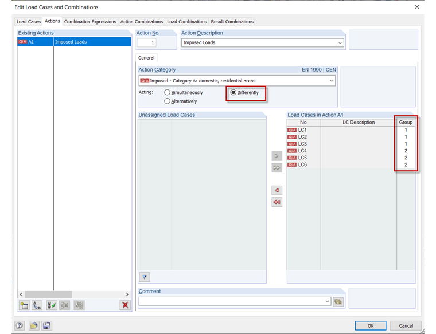Click the LC Description column header

359,123
